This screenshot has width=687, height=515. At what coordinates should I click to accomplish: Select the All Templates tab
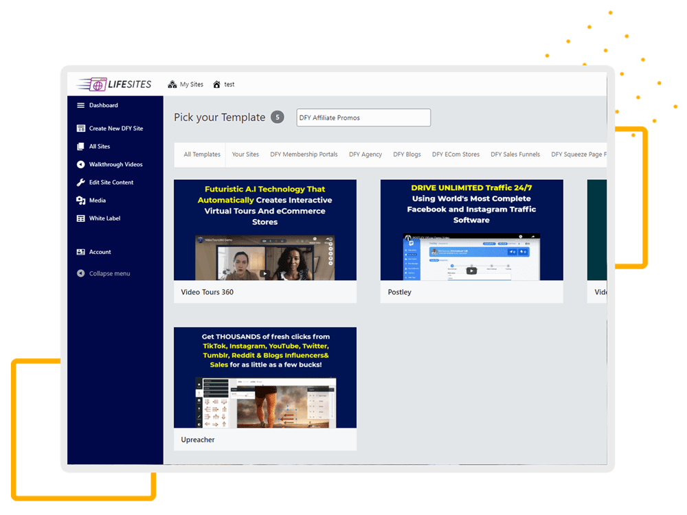201,154
